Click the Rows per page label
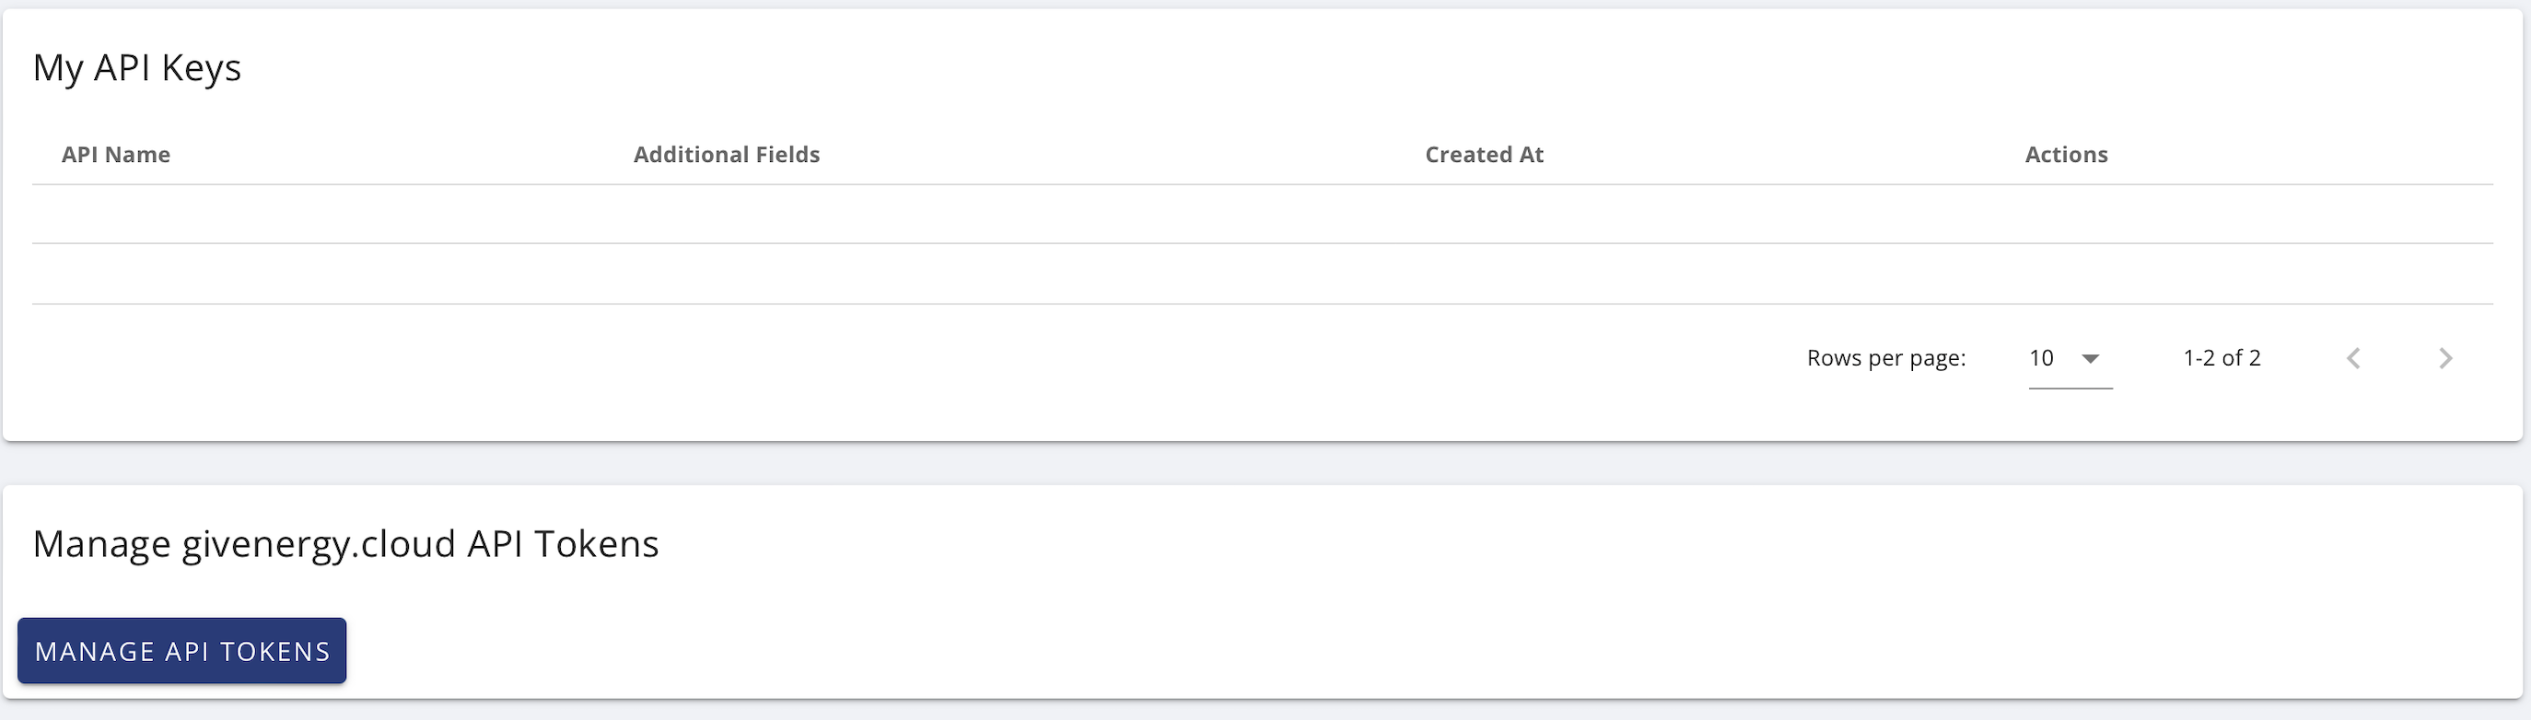Viewport: 2531px width, 720px height. (x=1886, y=358)
